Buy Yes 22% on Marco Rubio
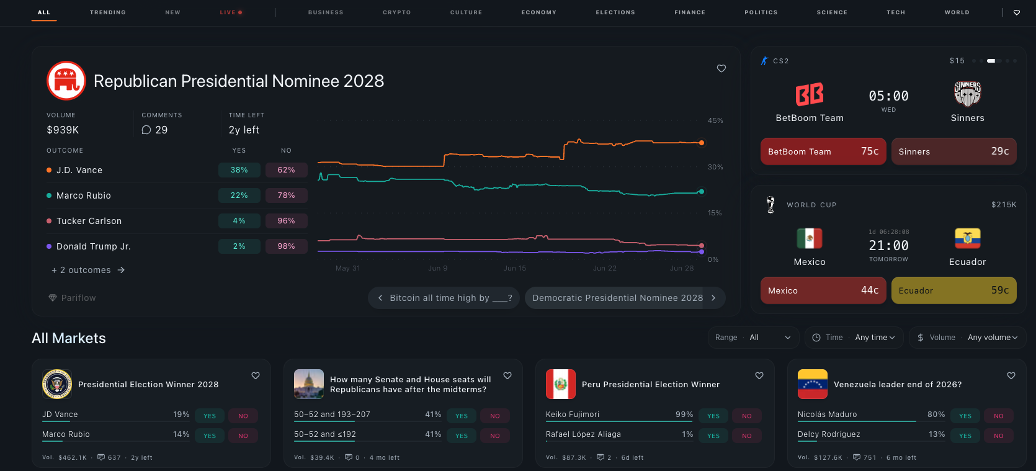This screenshot has height=471, width=1036. (x=239, y=195)
